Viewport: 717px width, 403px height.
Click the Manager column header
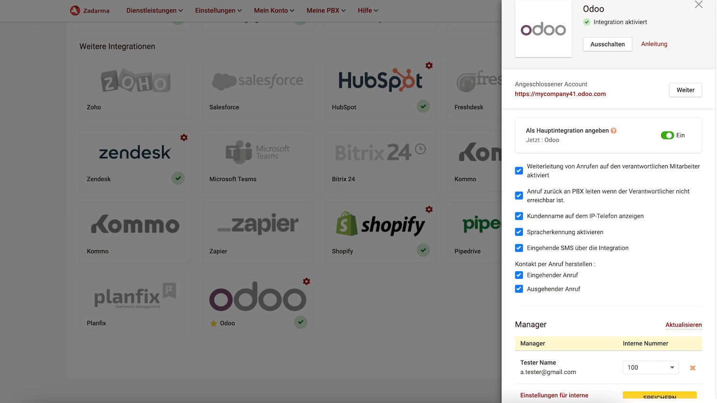click(x=532, y=344)
